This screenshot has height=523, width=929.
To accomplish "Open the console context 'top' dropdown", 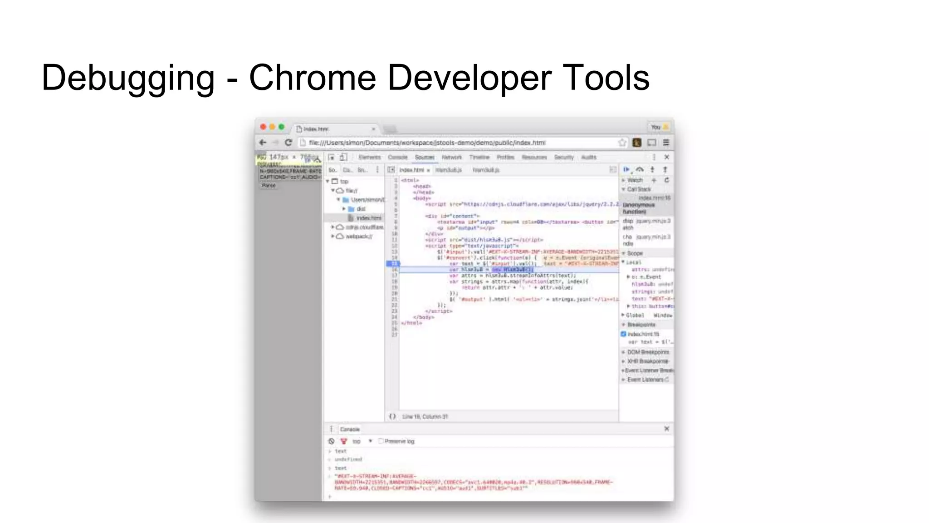I will tap(362, 441).
